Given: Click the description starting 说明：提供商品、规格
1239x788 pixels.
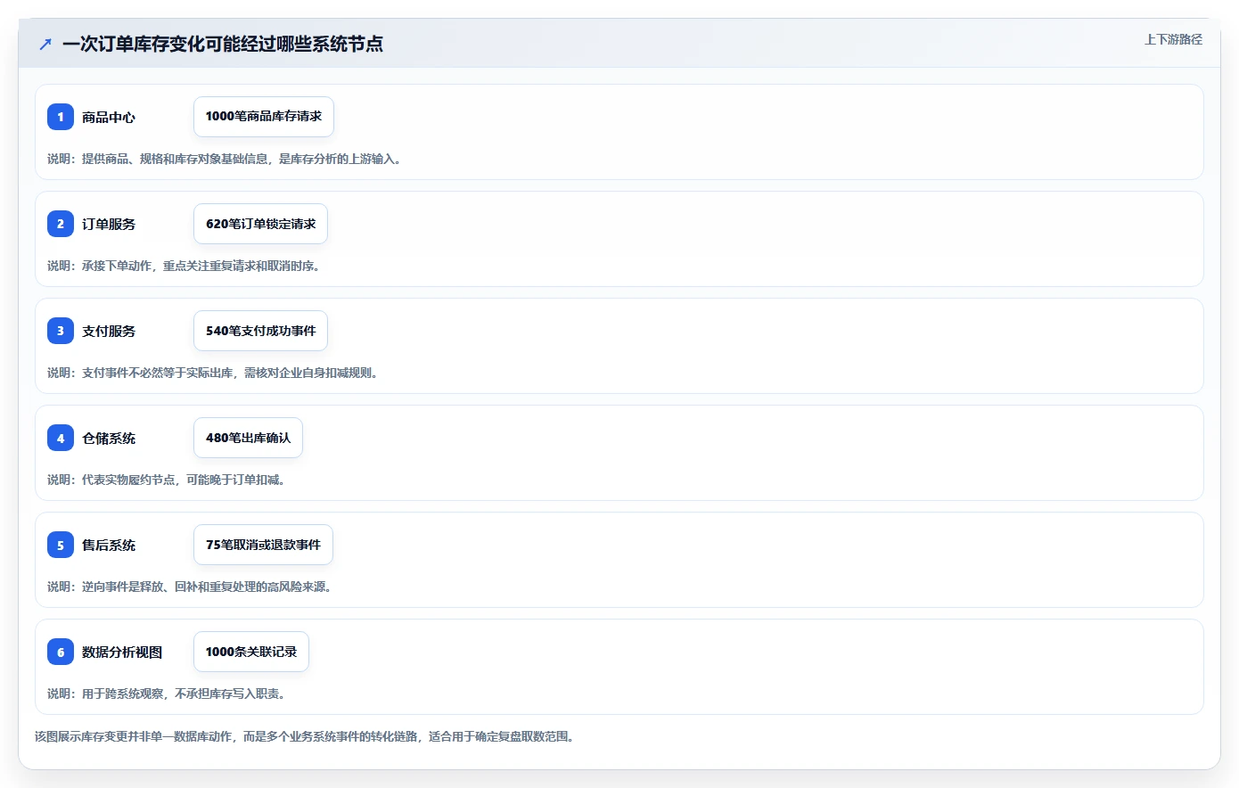Looking at the screenshot, I should 225,159.
